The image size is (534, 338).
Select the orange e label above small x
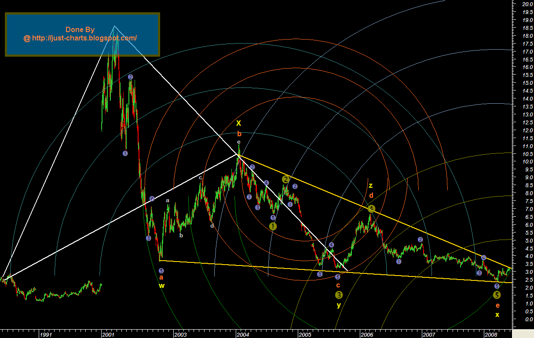pyautogui.click(x=497, y=305)
